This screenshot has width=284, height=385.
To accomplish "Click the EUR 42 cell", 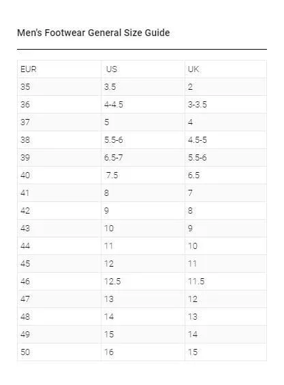I will (x=59, y=211).
